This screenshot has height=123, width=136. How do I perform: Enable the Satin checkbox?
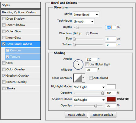4,63
